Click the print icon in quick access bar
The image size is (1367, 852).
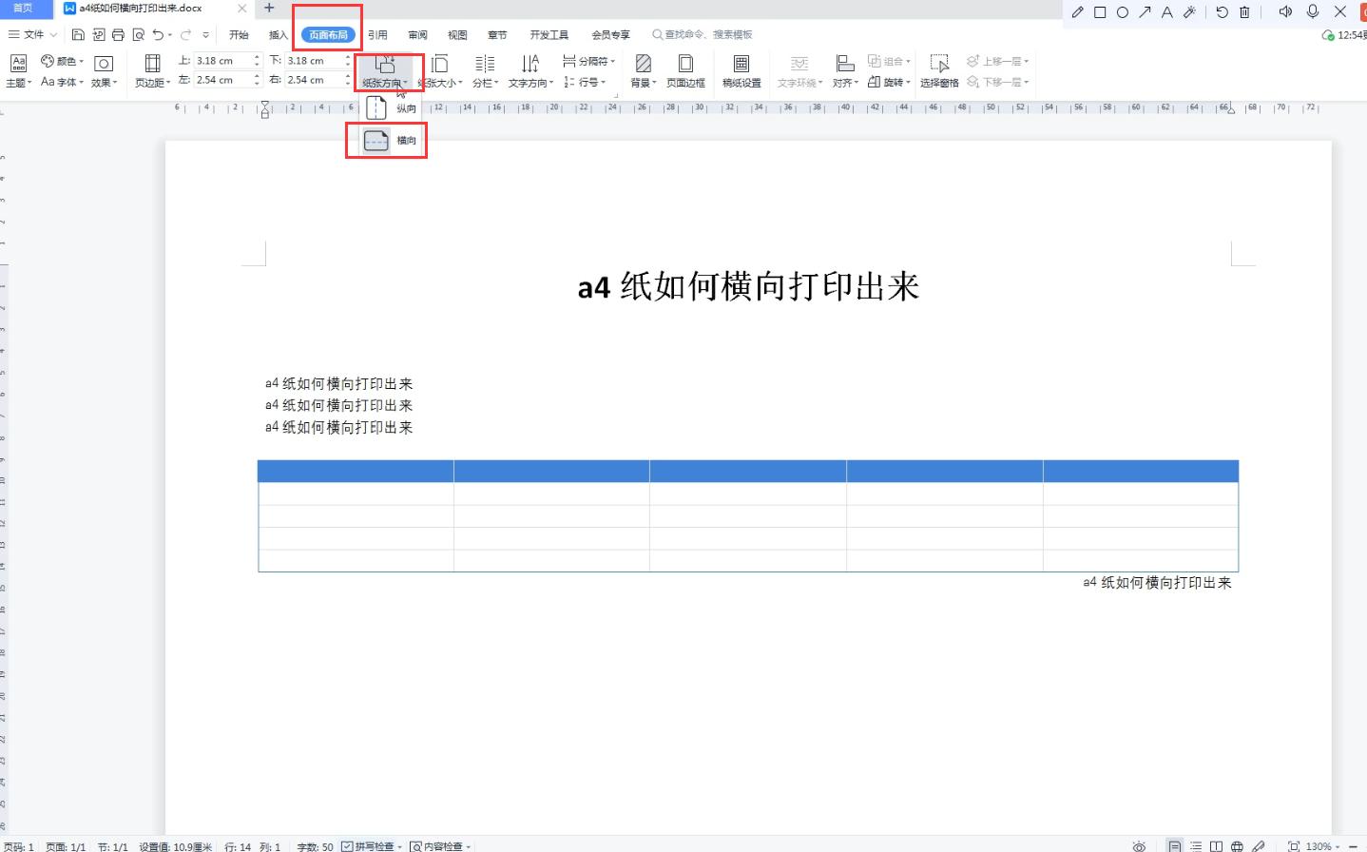pos(117,33)
